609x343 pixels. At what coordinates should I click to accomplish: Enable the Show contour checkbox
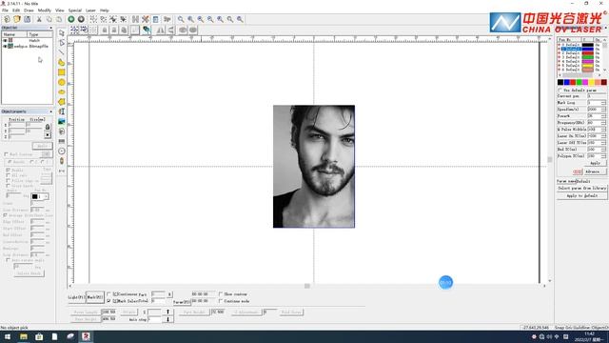click(221, 294)
